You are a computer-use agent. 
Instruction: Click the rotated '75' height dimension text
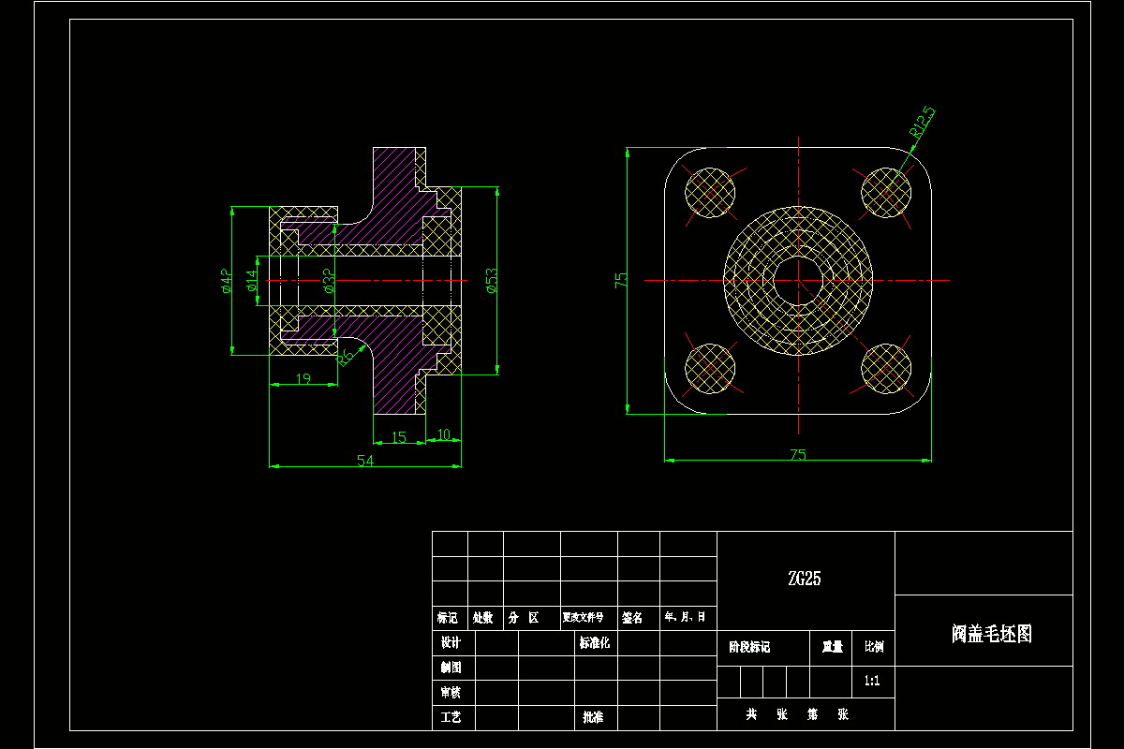point(621,280)
